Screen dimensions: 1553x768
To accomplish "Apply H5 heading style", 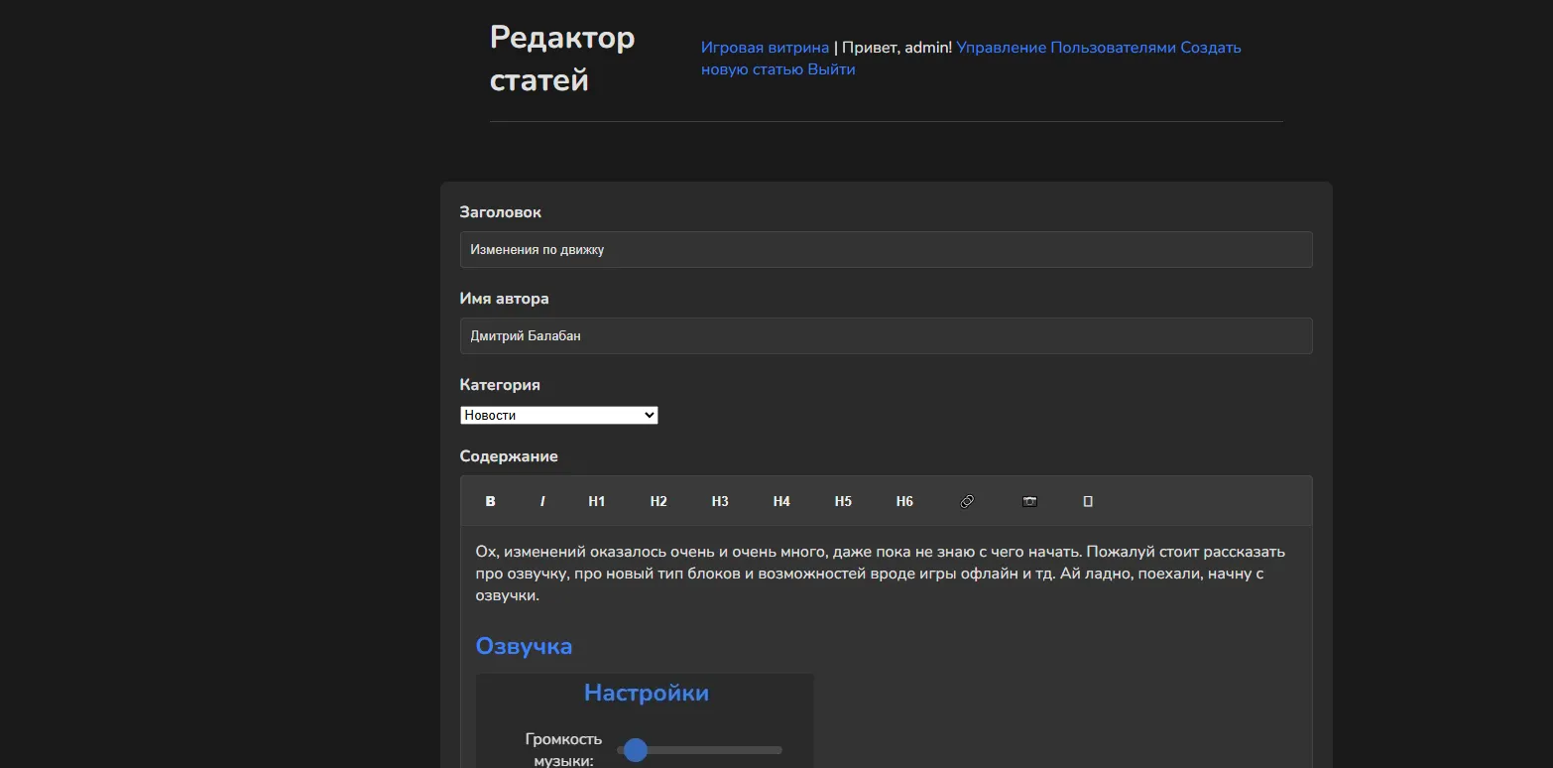I will tap(843, 501).
